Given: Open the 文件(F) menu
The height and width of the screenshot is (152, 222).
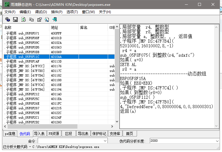Looking at the screenshot, I should point(10,12).
